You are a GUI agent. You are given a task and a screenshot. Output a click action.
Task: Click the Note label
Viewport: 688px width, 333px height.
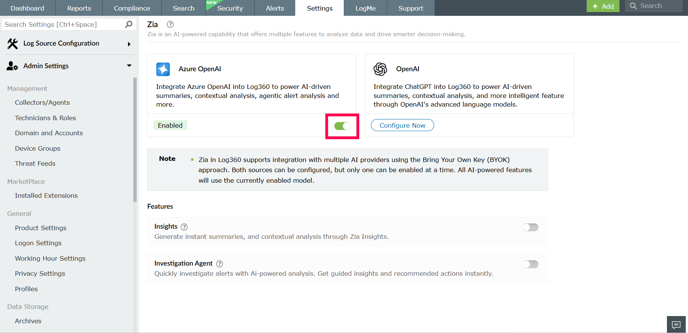[167, 159]
